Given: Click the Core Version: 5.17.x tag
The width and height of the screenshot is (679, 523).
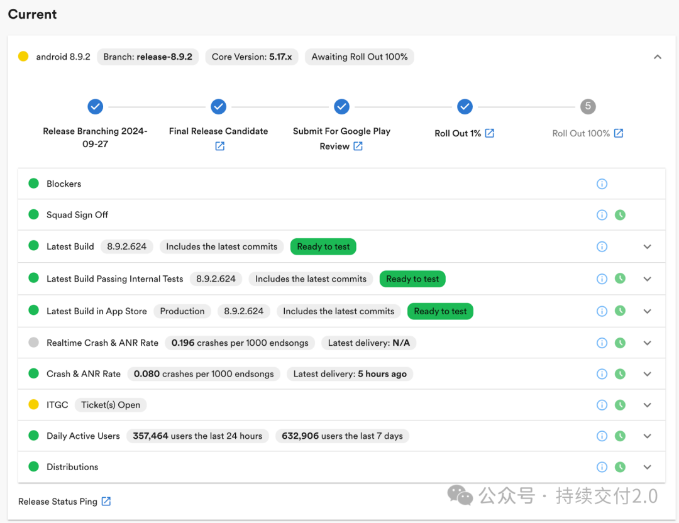Looking at the screenshot, I should tap(251, 57).
